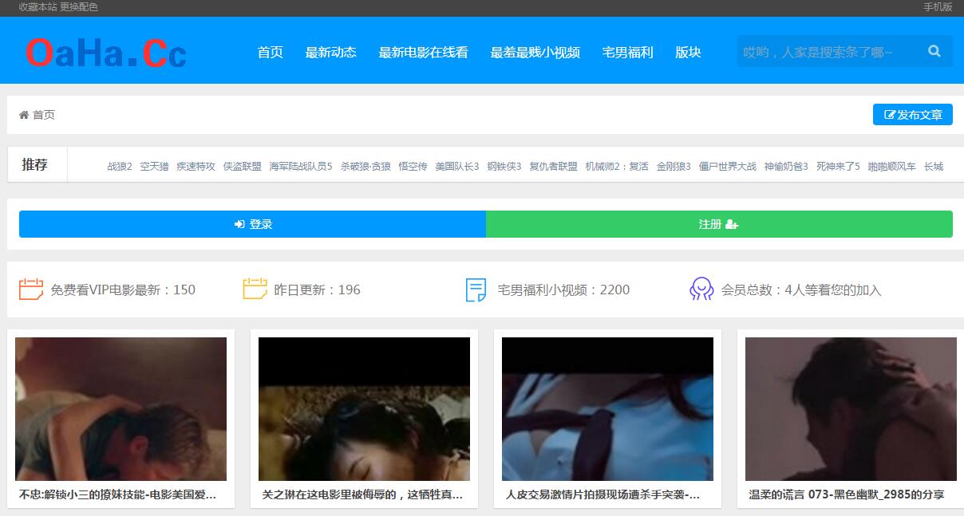This screenshot has width=964, height=516.
Task: Click the title link 人皮交易激情片拍摄现场
Action: tap(603, 494)
